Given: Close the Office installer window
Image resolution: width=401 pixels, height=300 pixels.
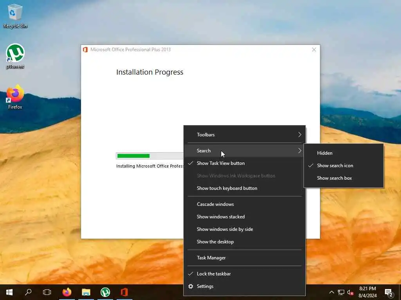Looking at the screenshot, I should tap(314, 50).
